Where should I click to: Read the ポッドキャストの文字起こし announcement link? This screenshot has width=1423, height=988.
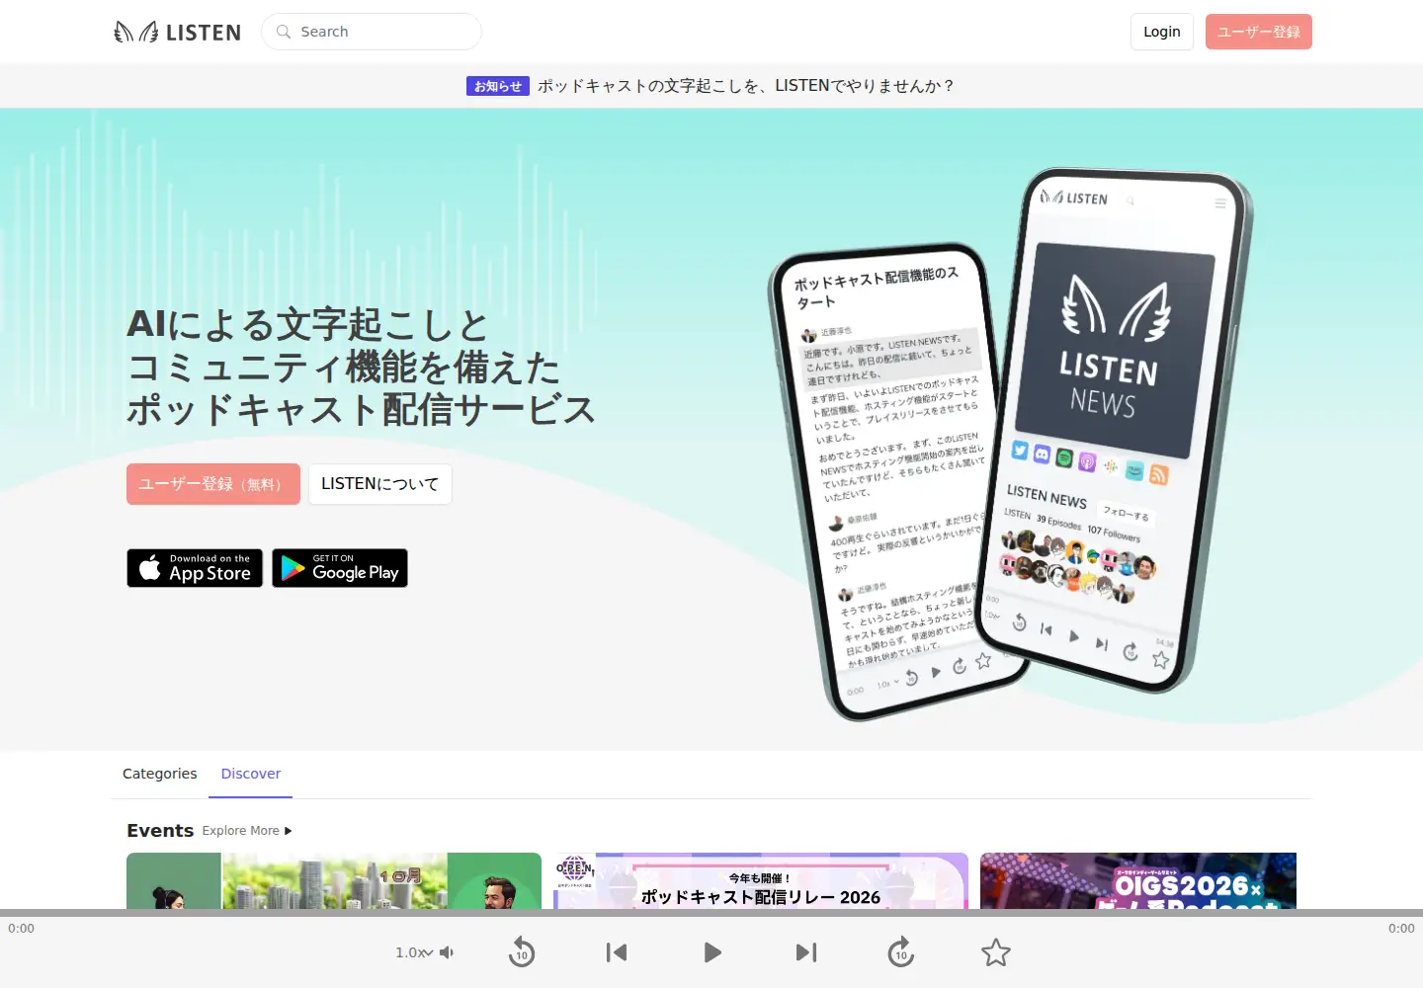[746, 86]
